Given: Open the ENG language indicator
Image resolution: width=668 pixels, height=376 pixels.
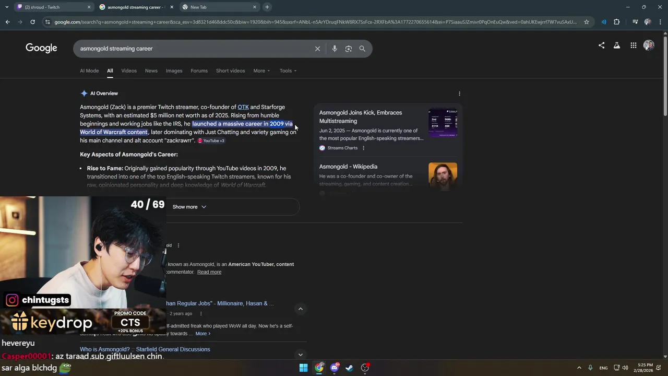Looking at the screenshot, I should click(x=603, y=368).
